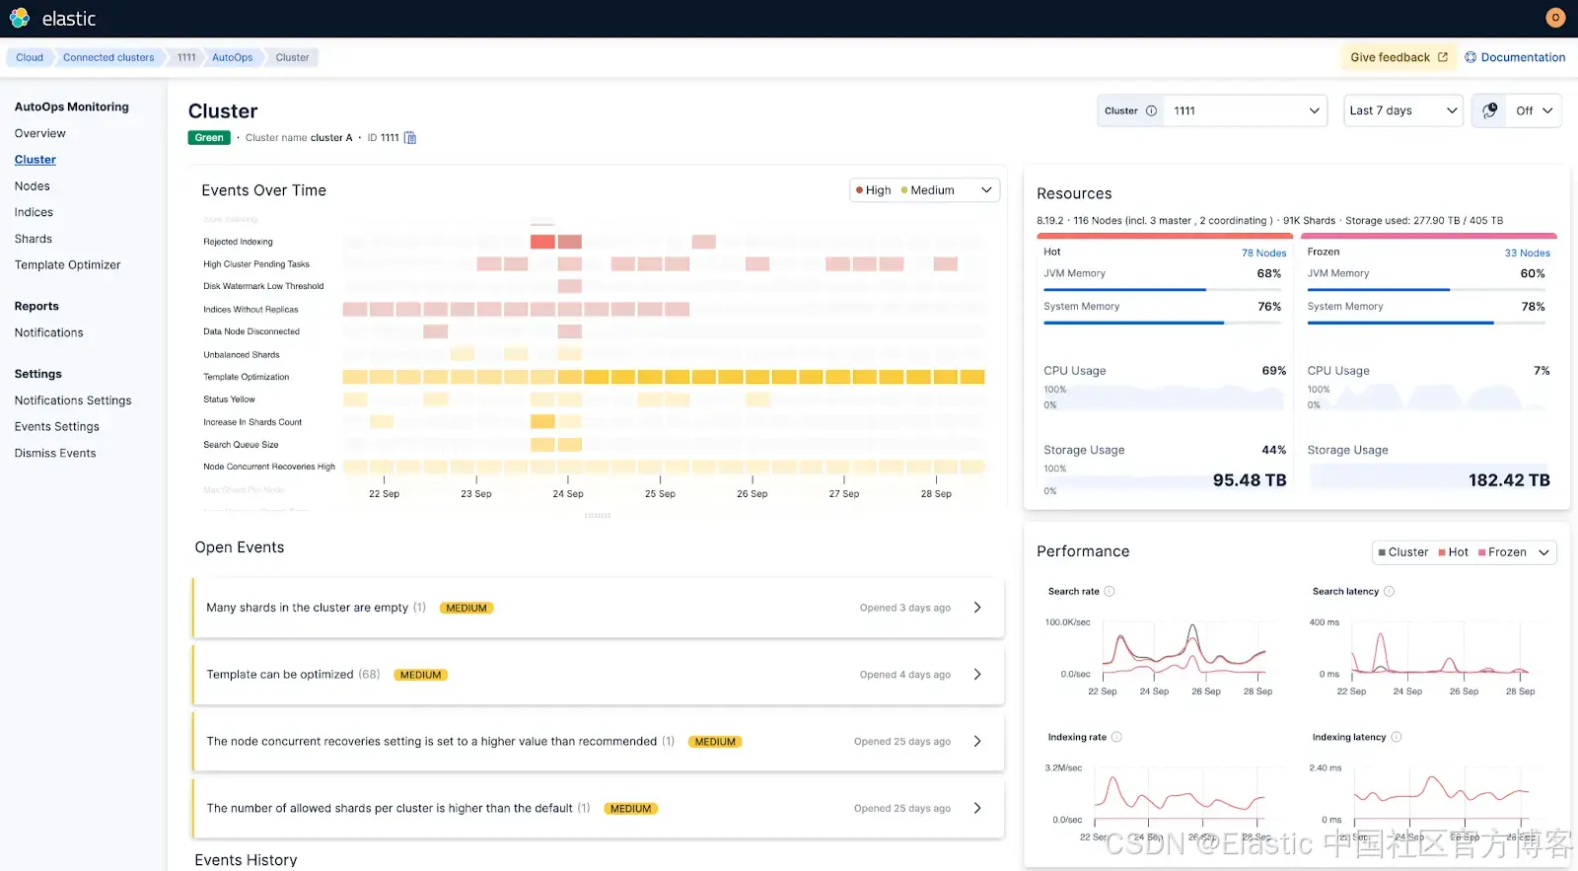Image resolution: width=1578 pixels, height=871 pixels.
Task: Open Dismiss Events in the sidebar
Action: pyautogui.click(x=55, y=454)
